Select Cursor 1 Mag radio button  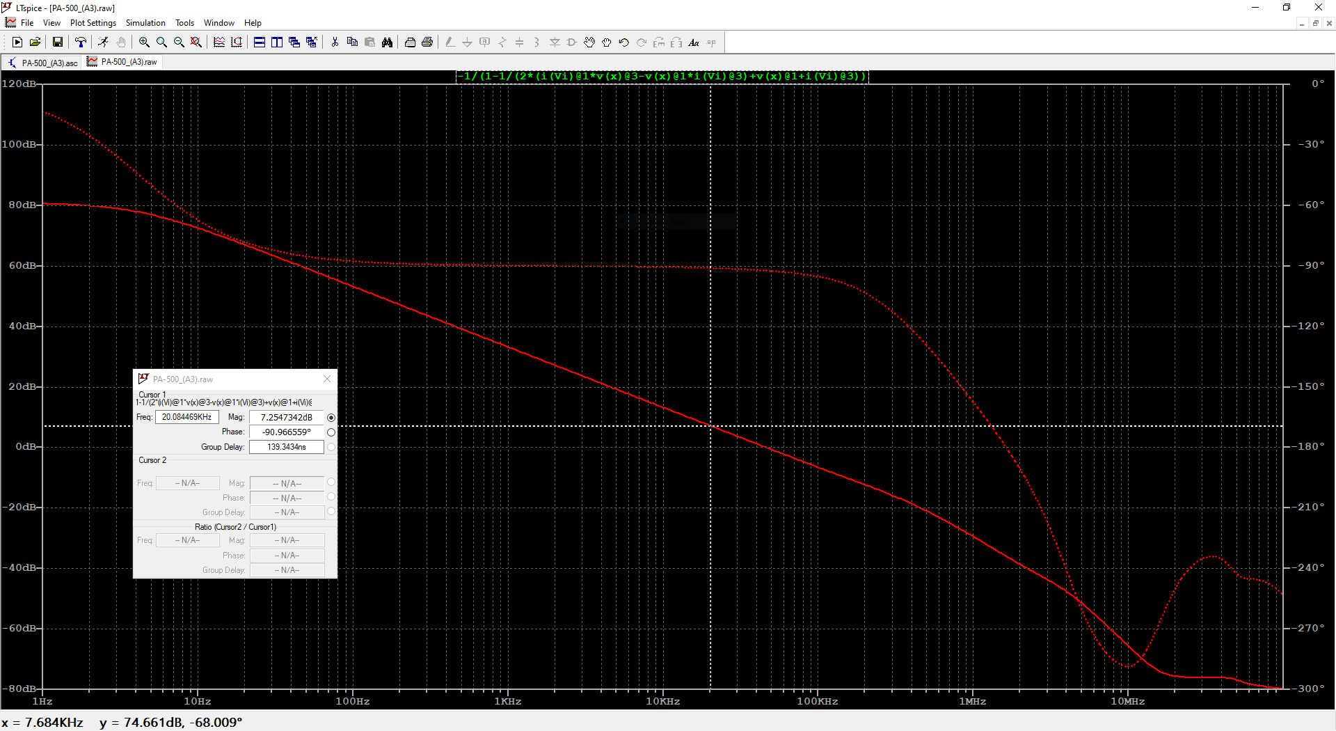(331, 418)
